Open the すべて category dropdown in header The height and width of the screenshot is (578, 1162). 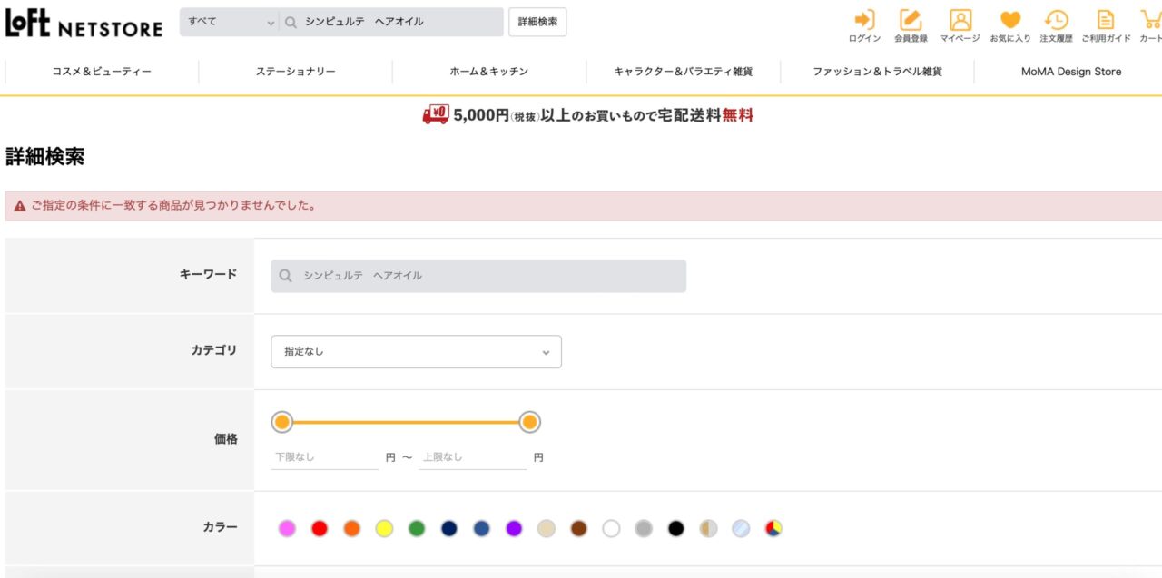coord(231,22)
